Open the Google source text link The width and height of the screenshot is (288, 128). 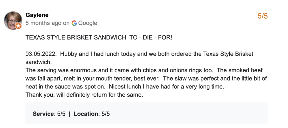pos(88,23)
